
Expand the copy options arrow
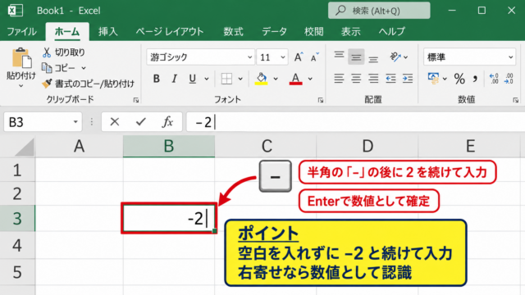(x=84, y=68)
